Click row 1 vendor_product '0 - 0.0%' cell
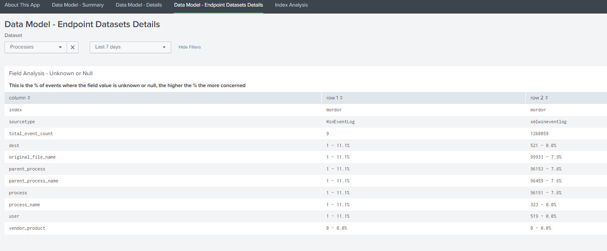This screenshot has height=251, width=607. pos(337,228)
